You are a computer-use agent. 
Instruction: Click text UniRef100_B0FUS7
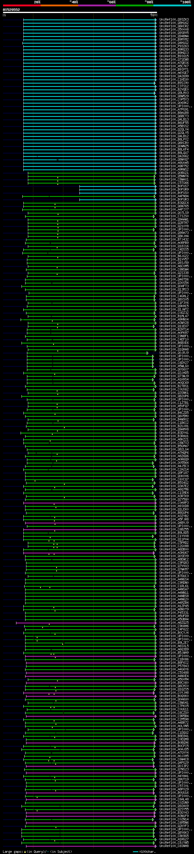tap(174, 186)
